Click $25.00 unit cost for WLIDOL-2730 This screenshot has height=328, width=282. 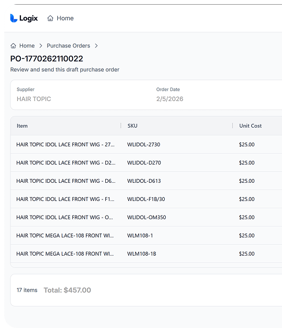247,145
